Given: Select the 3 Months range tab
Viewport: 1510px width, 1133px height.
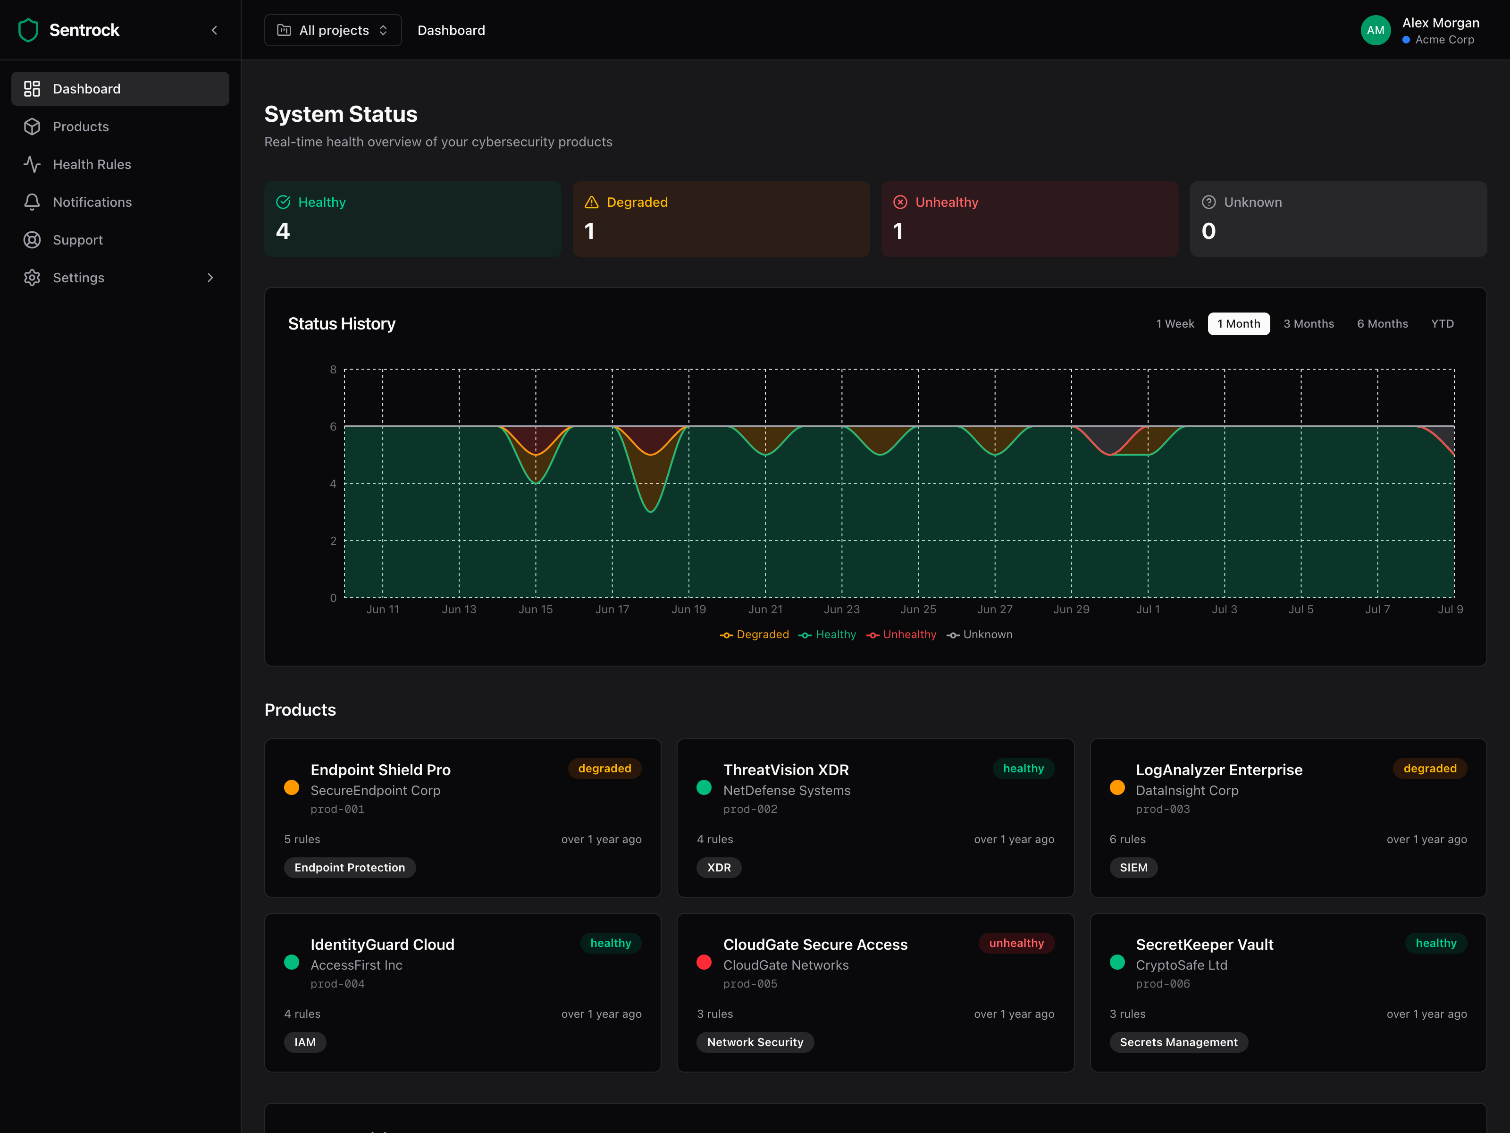Looking at the screenshot, I should [1309, 324].
